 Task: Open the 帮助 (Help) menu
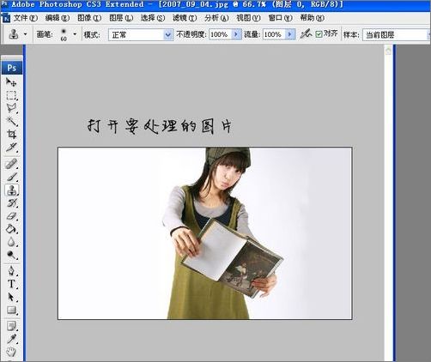312,18
